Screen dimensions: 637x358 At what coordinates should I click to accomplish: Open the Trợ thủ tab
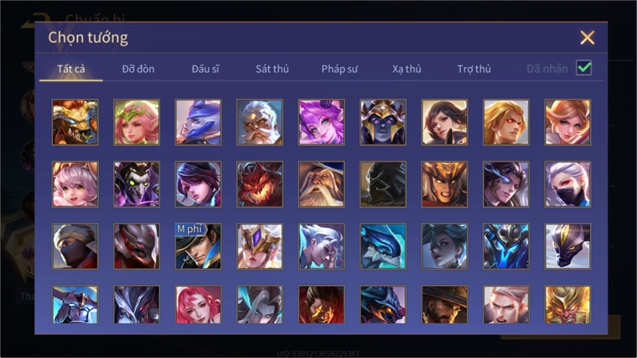click(474, 69)
